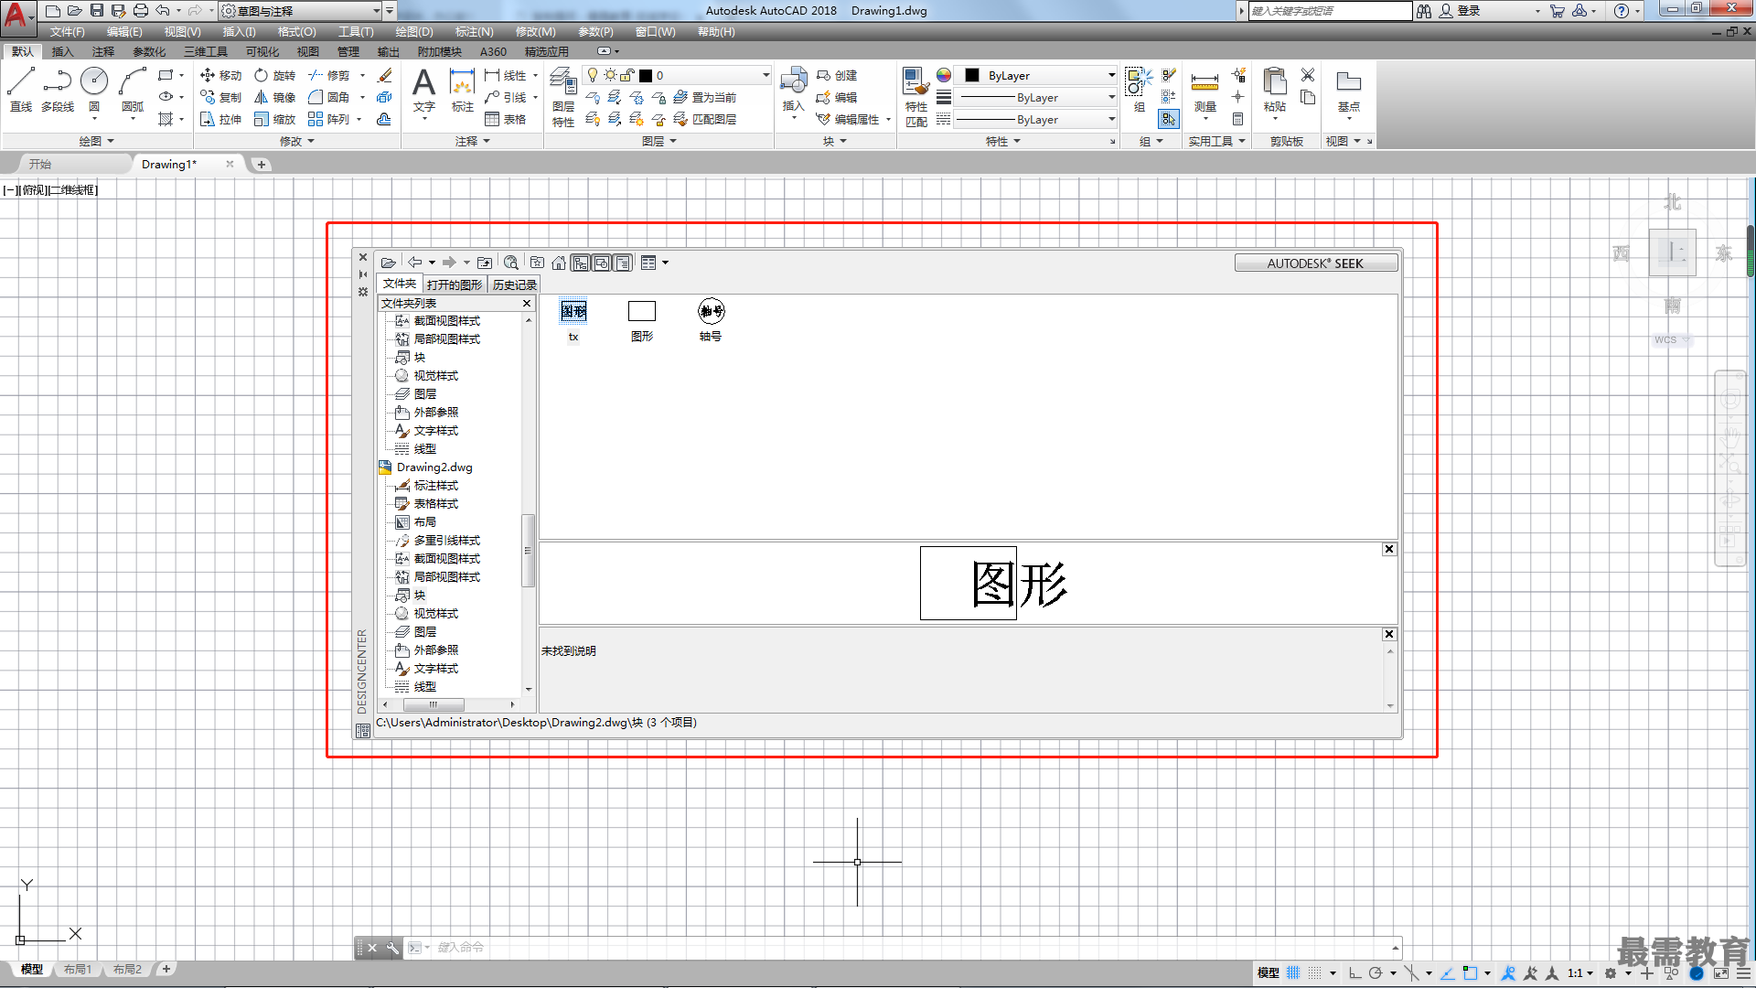Expand the 图层 (Layers) panel
The height and width of the screenshot is (988, 1756).
[x=659, y=141]
